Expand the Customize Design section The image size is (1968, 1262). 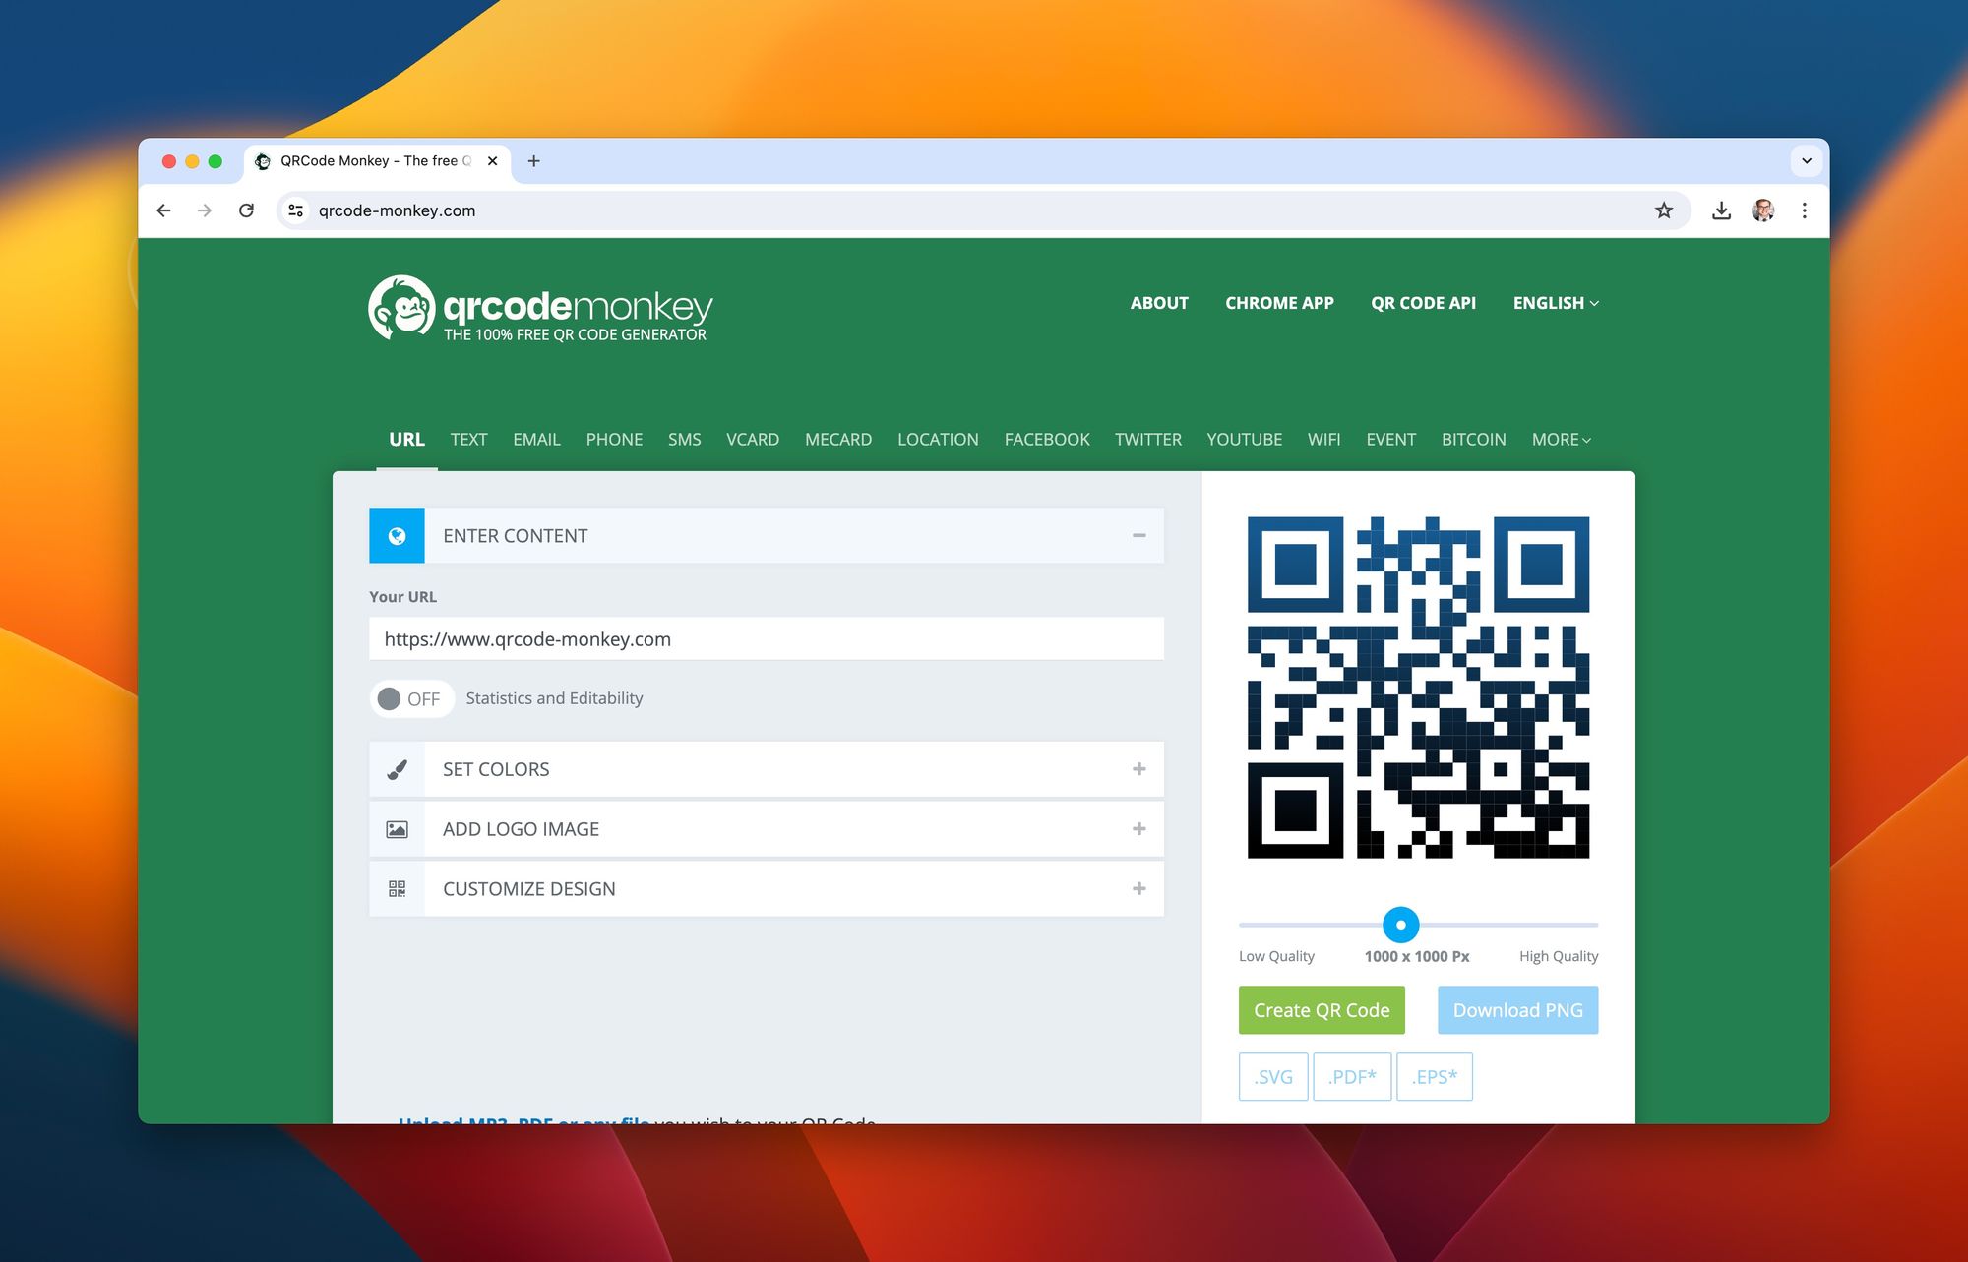(1138, 889)
